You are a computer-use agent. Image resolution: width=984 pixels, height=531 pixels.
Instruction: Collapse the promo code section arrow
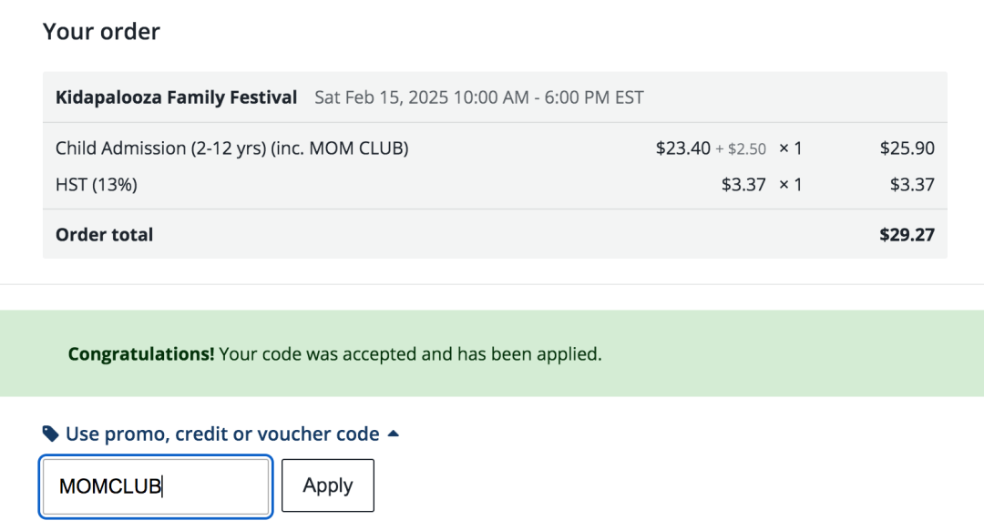(x=394, y=433)
